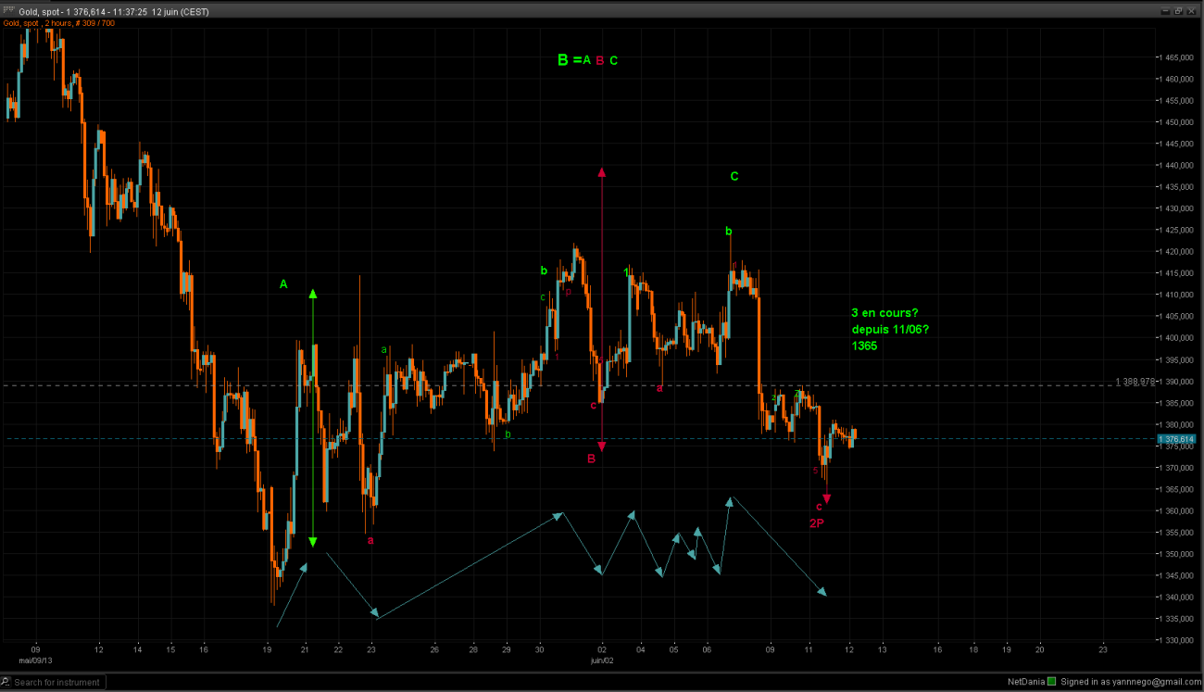The image size is (1204, 692).
Task: Click the green 'B = A B C' header annotation
Action: (x=587, y=60)
